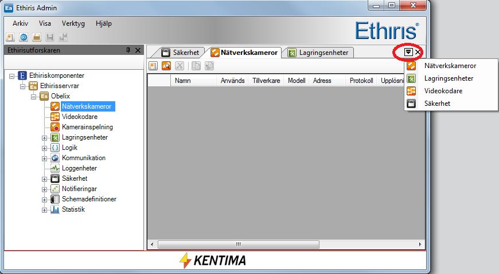Sort by the Namn column header

pyautogui.click(x=193, y=81)
